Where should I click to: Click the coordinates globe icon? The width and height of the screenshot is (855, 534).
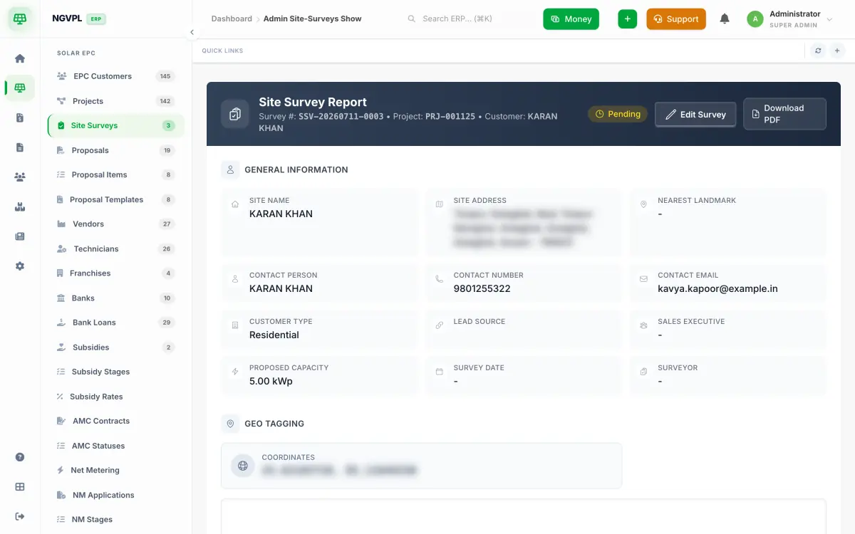point(243,466)
